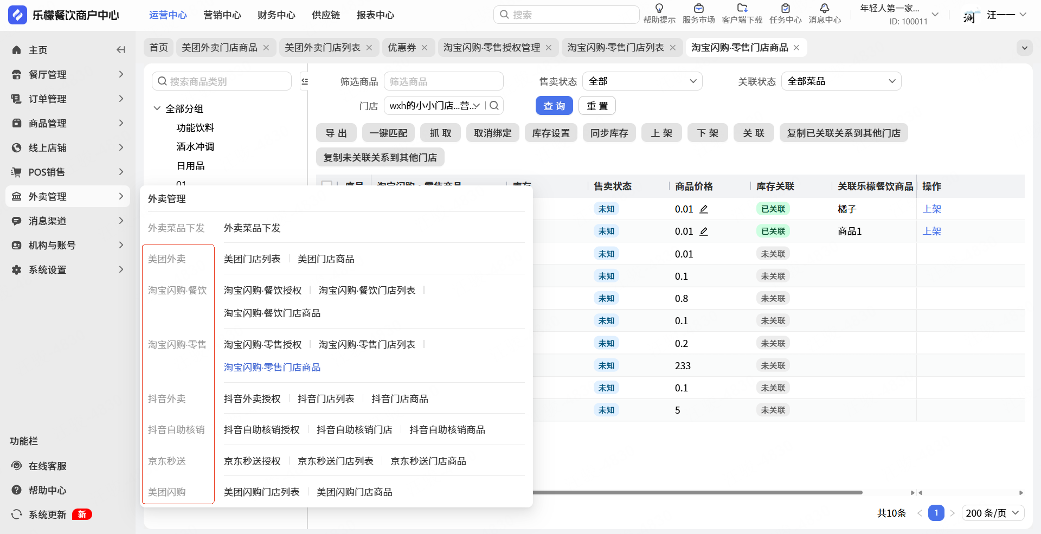Open 京东秒送授权 menu entry
The image size is (1041, 534).
(x=252, y=461)
